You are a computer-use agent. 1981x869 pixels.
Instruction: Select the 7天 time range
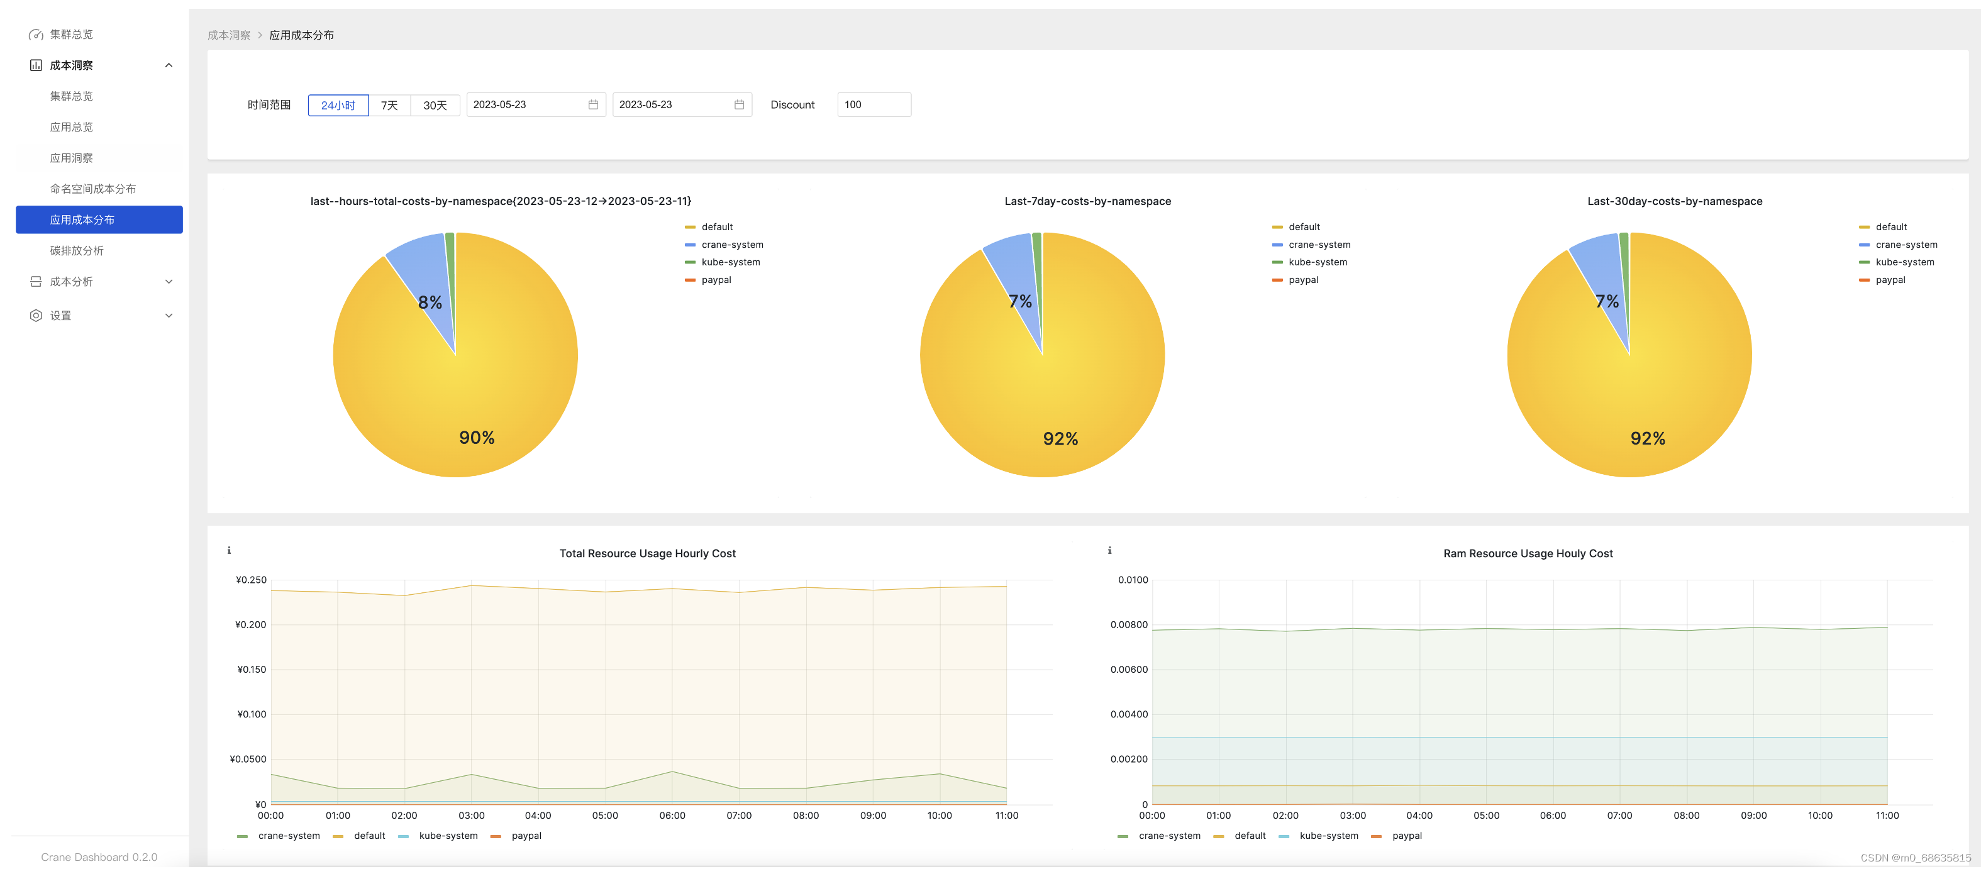tap(390, 106)
